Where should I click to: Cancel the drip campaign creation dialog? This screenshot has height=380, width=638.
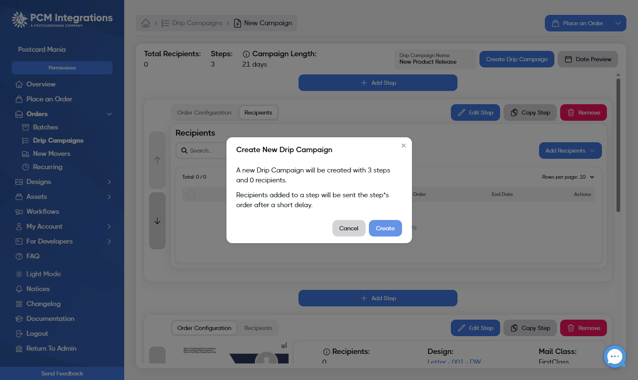(349, 228)
